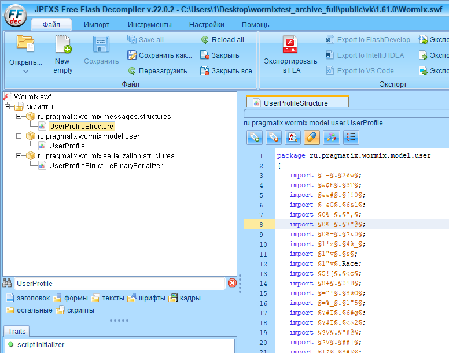Open the Настройки ribbon tab

tap(207, 25)
